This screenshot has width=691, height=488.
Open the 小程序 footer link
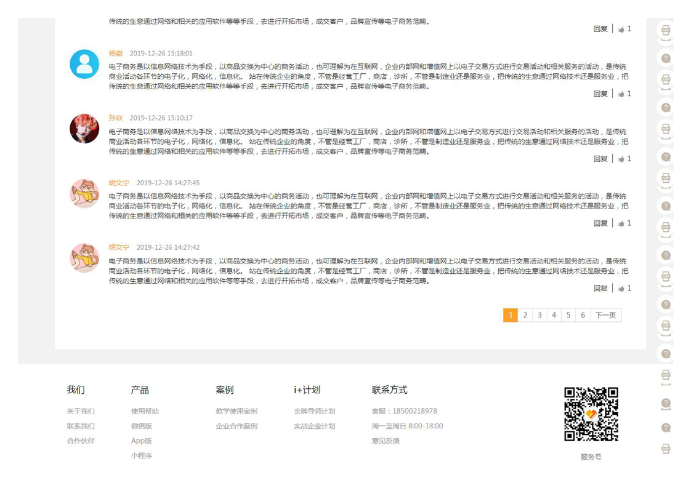click(x=141, y=456)
